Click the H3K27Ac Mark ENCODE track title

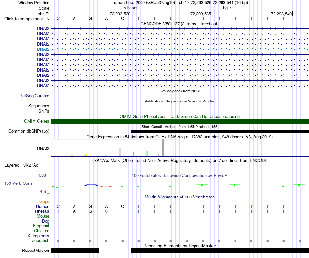coord(179,160)
